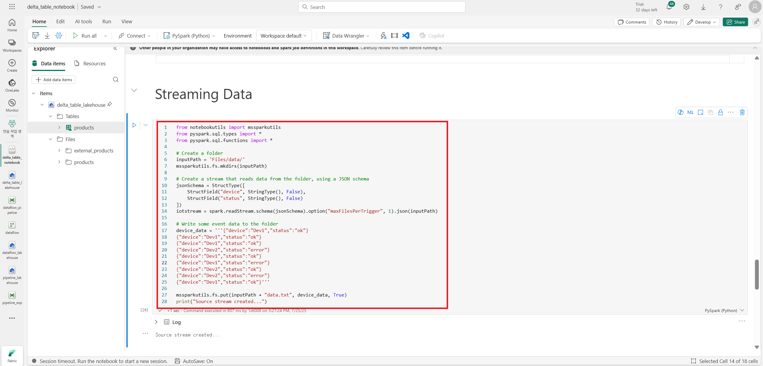Image resolution: width=763 pixels, height=366 pixels.
Task: Click Add data items button
Action: pos(54,80)
